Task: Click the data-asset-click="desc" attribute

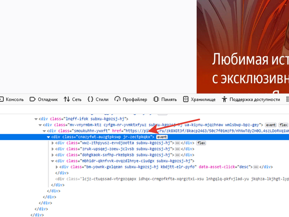Action: coord(225,167)
